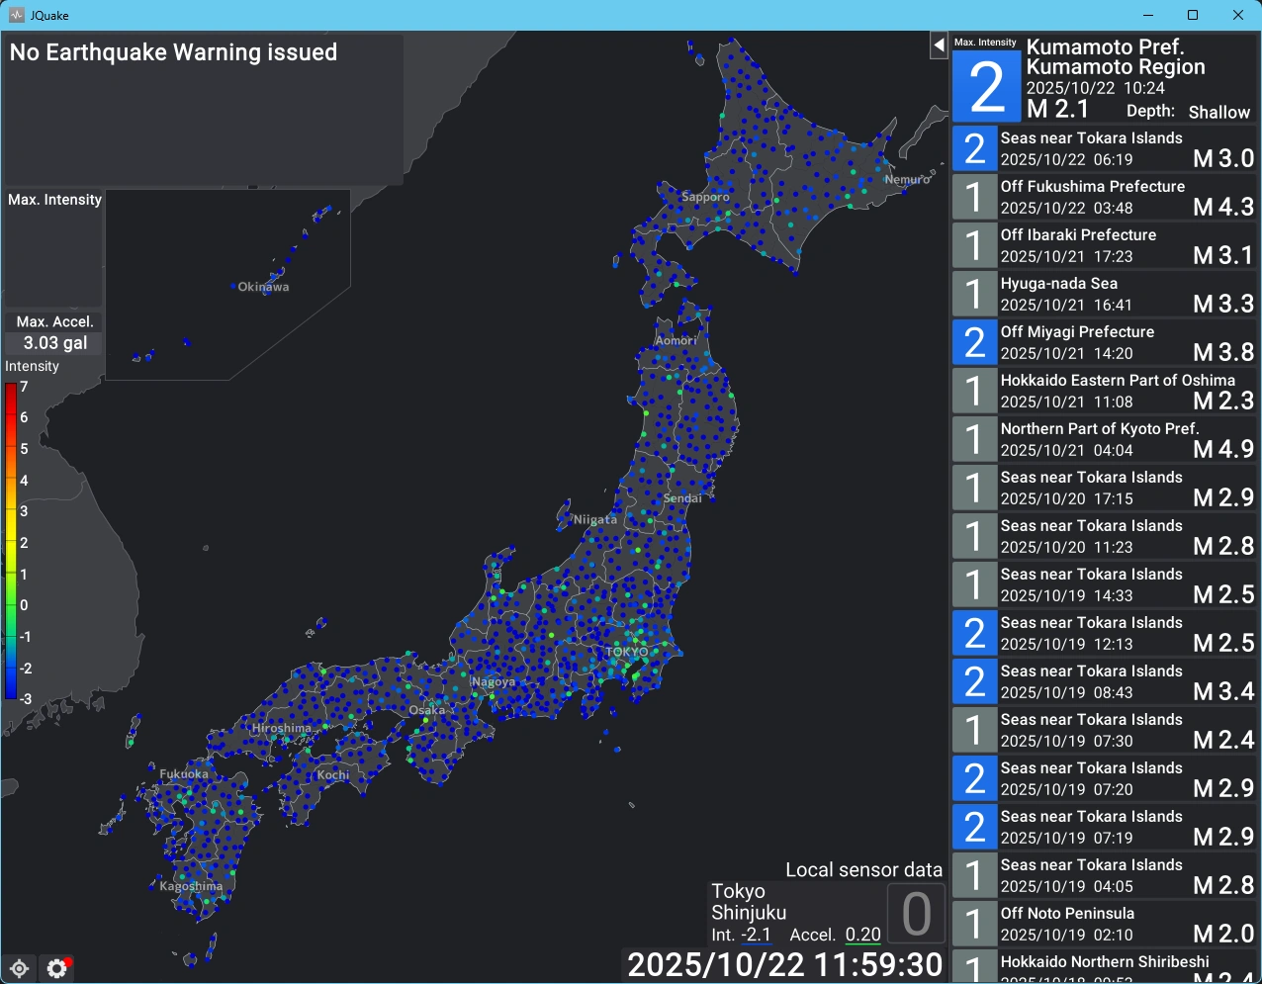Screen dimensions: 1262x984
Task: Select Hyuga-nada Sea M 3.3 entry
Action: tap(1104, 294)
